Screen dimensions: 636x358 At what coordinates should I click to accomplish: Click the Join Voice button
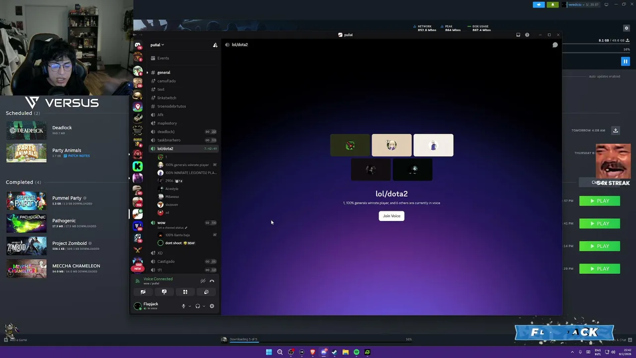(392, 216)
